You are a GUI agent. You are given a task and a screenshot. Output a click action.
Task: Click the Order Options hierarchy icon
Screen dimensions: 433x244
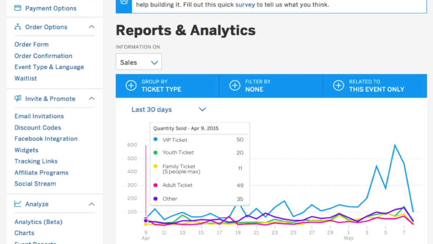pos(18,27)
